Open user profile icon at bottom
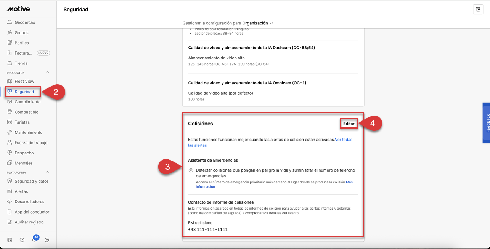The width and height of the screenshot is (490, 249). (47, 240)
